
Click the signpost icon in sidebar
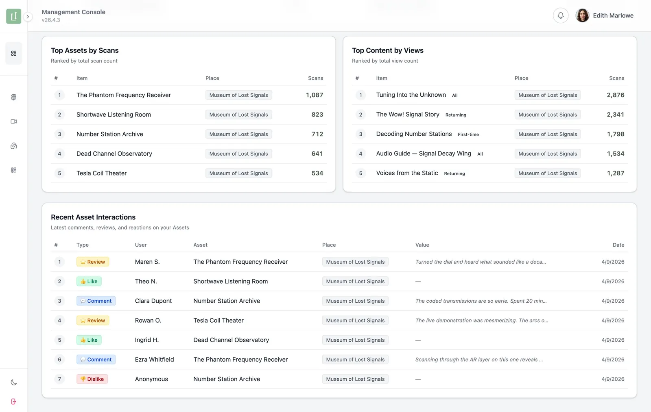[x=13, y=97]
